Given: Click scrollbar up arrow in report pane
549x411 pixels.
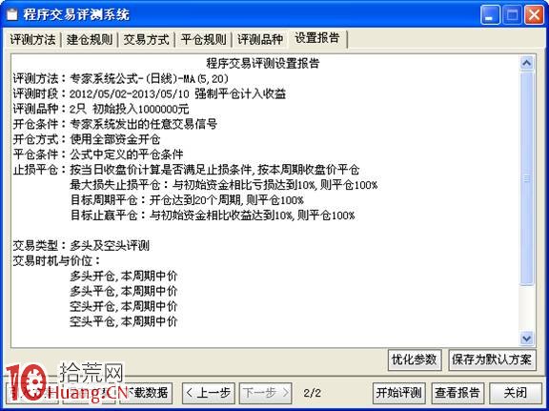Looking at the screenshot, I should (526, 64).
